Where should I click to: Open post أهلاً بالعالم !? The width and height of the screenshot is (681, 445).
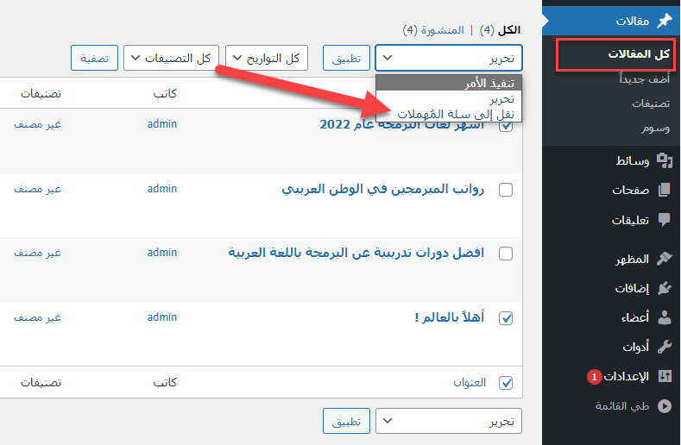click(449, 317)
